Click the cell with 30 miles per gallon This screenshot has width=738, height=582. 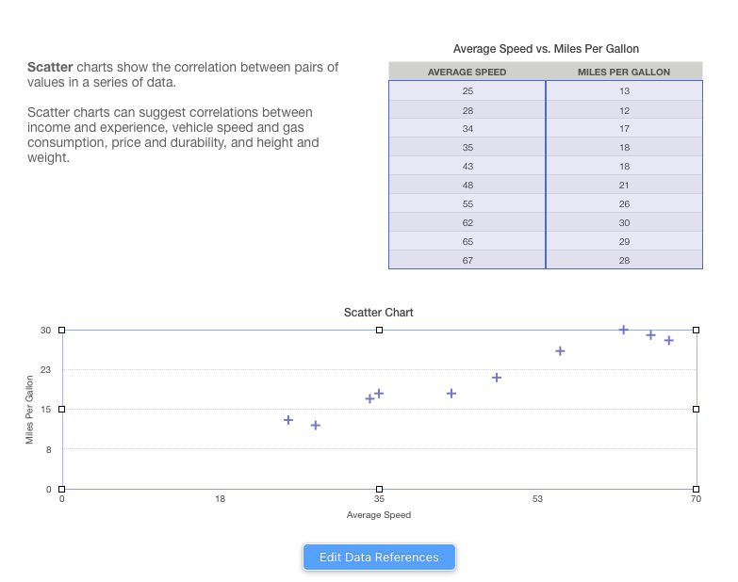tap(624, 223)
